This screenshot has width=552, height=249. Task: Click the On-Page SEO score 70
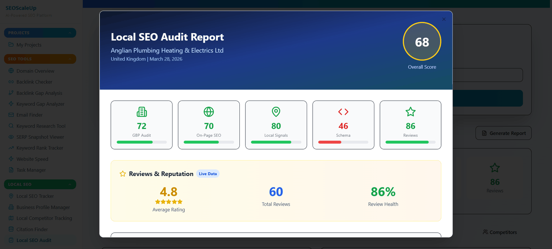[x=209, y=126]
